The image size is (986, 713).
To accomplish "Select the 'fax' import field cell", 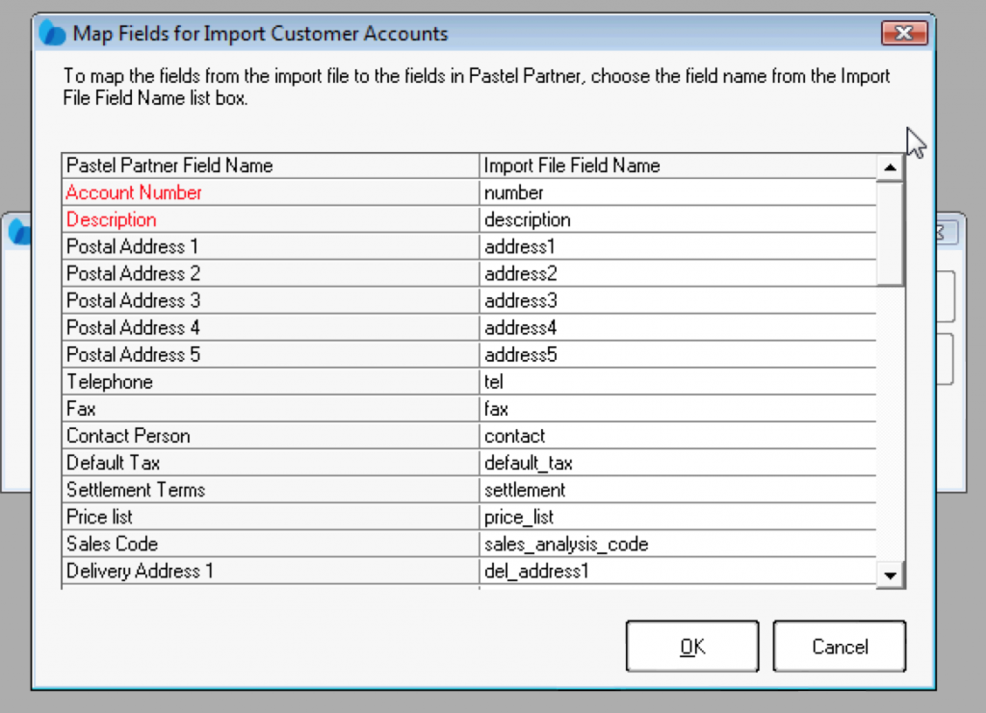I will [678, 408].
